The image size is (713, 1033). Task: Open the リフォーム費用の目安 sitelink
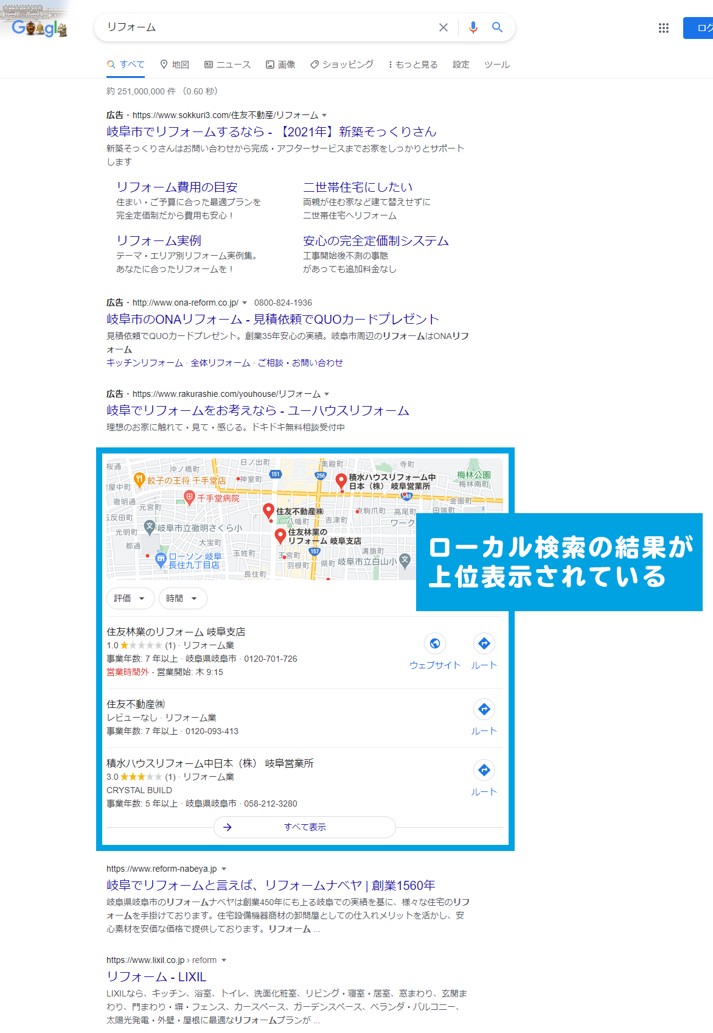click(177, 187)
